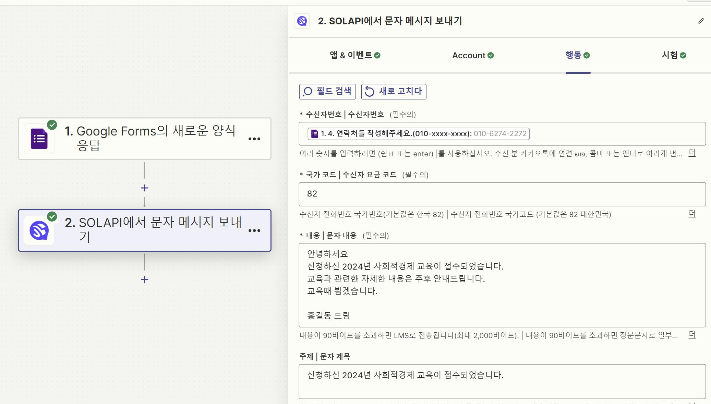Click the SOLAPI icon in step 2
711x404 pixels.
click(x=39, y=230)
